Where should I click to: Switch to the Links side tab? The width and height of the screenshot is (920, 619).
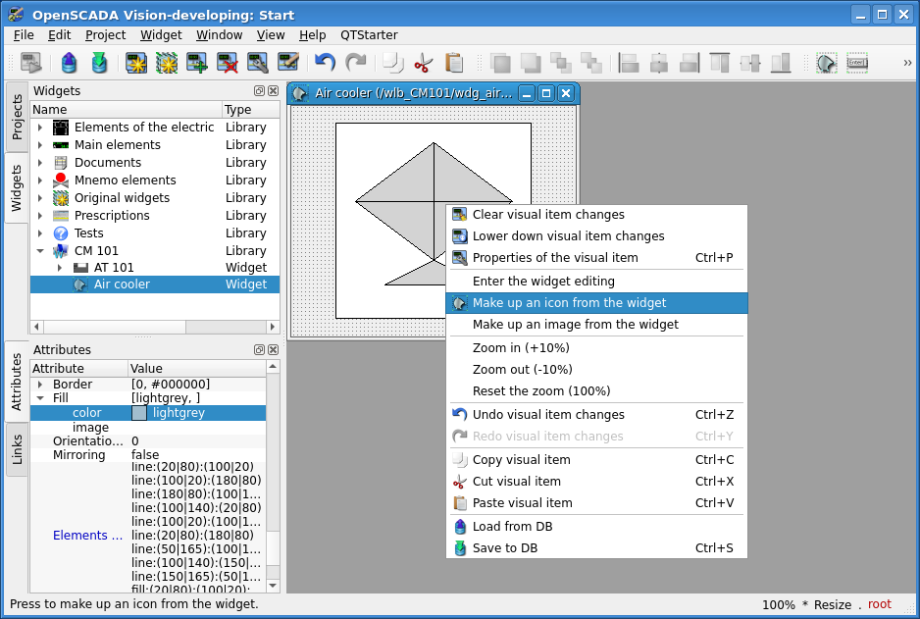17,449
